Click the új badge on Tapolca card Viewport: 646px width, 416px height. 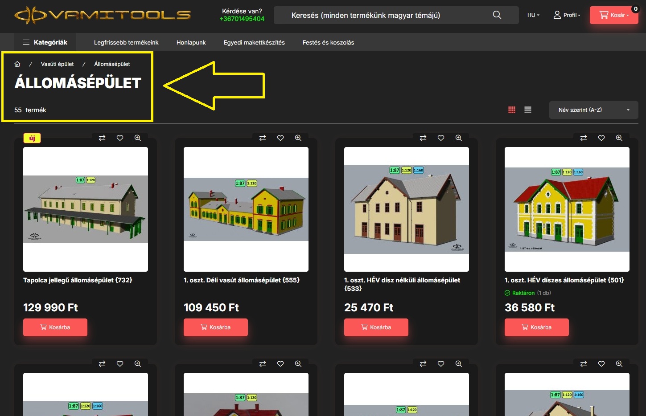(x=32, y=138)
